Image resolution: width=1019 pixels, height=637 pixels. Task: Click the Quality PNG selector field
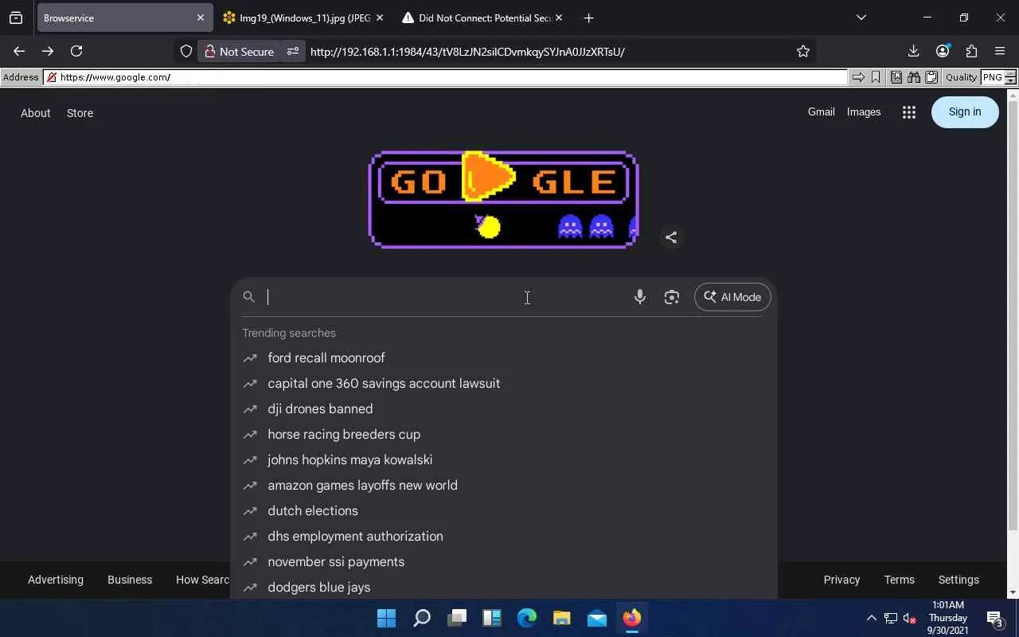point(993,77)
